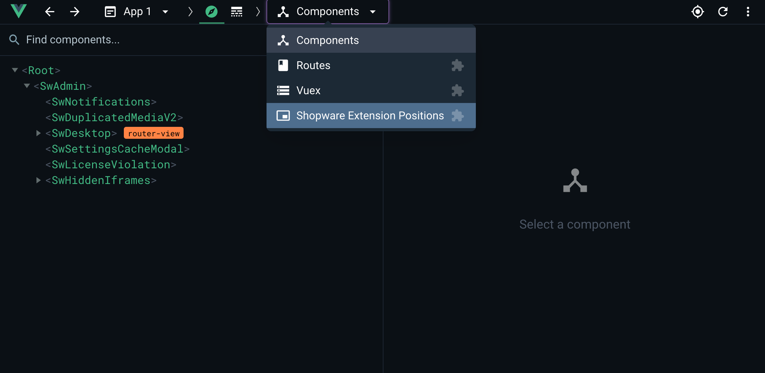765x373 pixels.
Task: Select the SwLicenseViolation component
Action: 110,164
